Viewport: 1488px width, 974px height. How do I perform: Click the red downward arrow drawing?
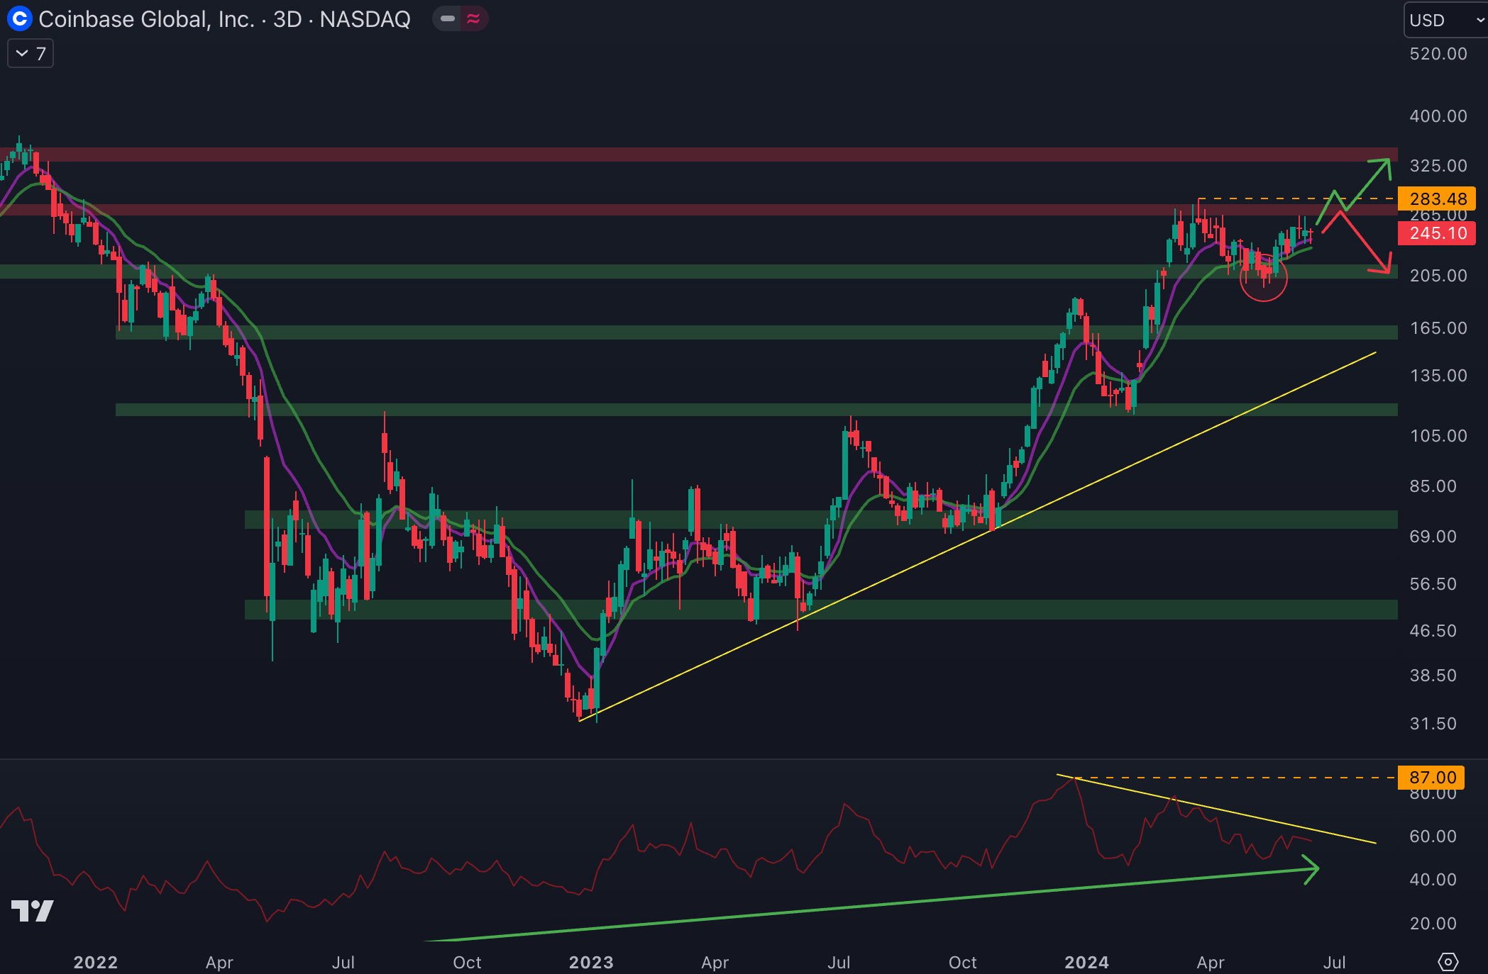coord(1366,243)
